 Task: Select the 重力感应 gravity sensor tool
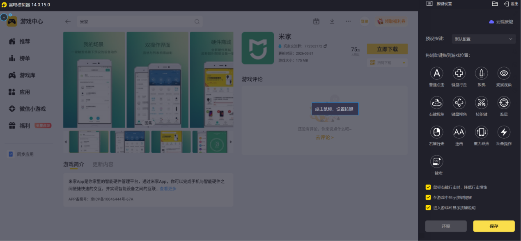coord(481,132)
